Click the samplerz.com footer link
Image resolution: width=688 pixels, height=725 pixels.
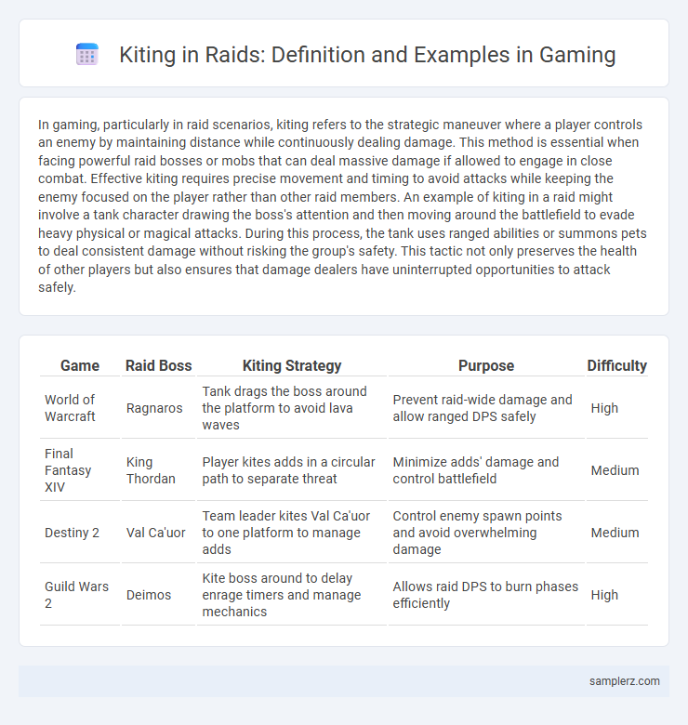coord(624,681)
